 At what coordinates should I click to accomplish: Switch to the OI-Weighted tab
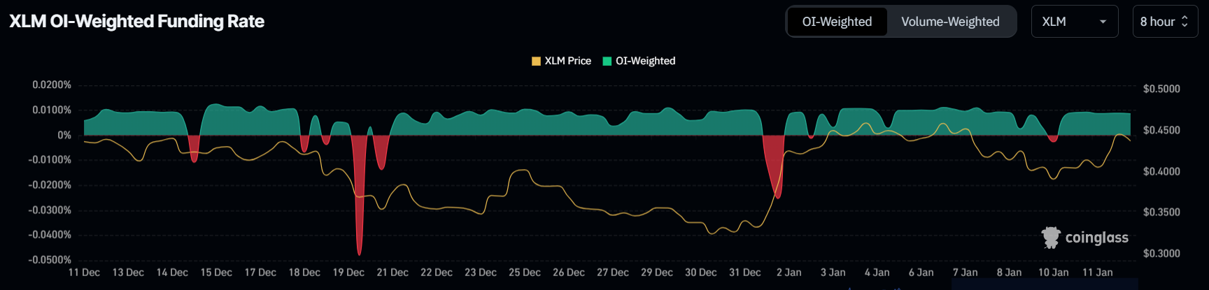pyautogui.click(x=837, y=22)
